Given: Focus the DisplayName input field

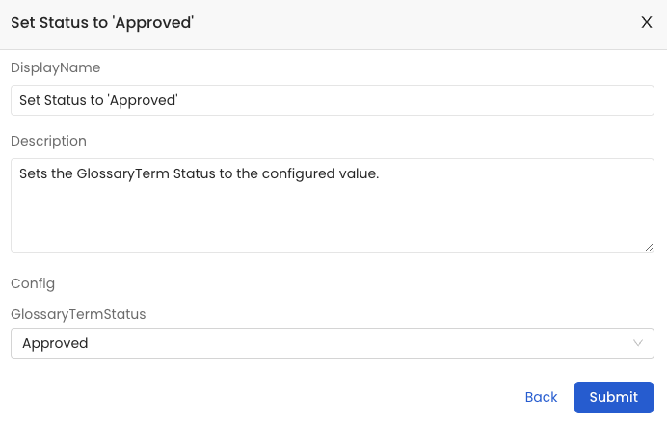Looking at the screenshot, I should coord(333,100).
